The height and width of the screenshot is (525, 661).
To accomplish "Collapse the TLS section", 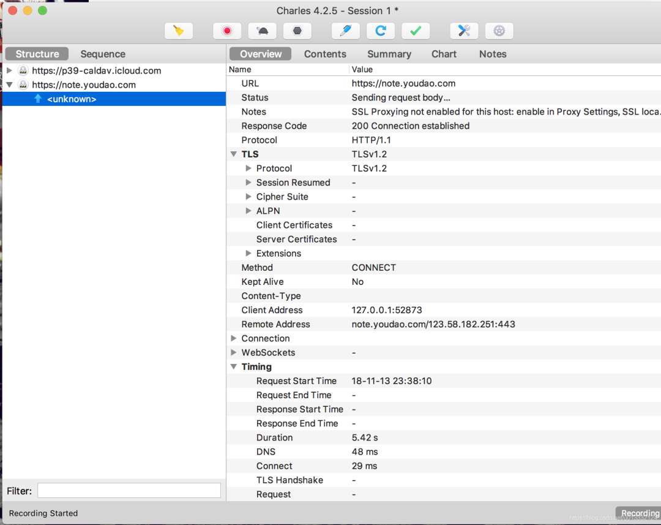I will coord(234,154).
